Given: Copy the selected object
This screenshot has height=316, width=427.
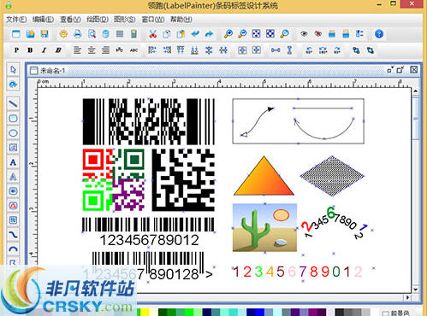Looking at the screenshot, I should (167, 34).
